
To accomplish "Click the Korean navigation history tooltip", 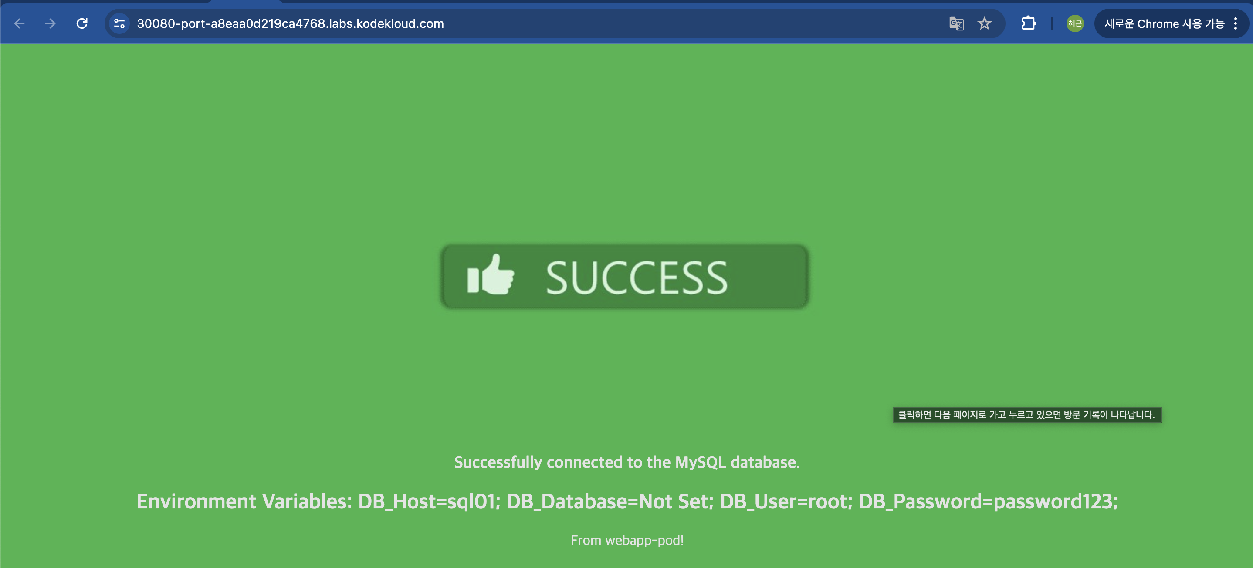I will [1026, 414].
